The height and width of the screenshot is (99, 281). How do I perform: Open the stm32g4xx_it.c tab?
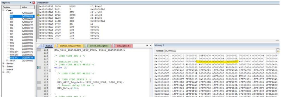click(122, 46)
